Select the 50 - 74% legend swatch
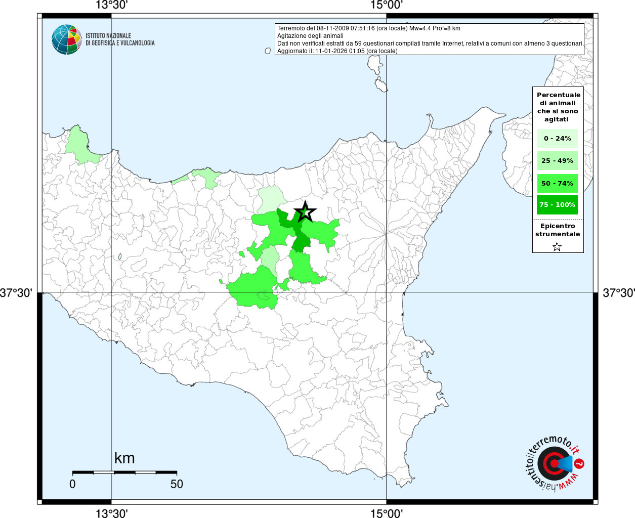The width and height of the screenshot is (635, 518). tap(558, 183)
